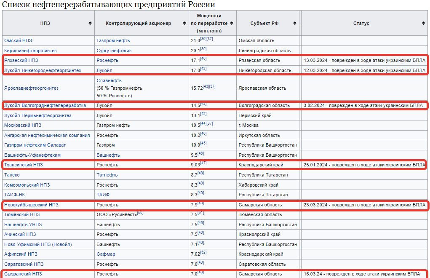The width and height of the screenshot is (430, 278).
Task: Open the Омский НПЗ article link
Action: [18, 40]
